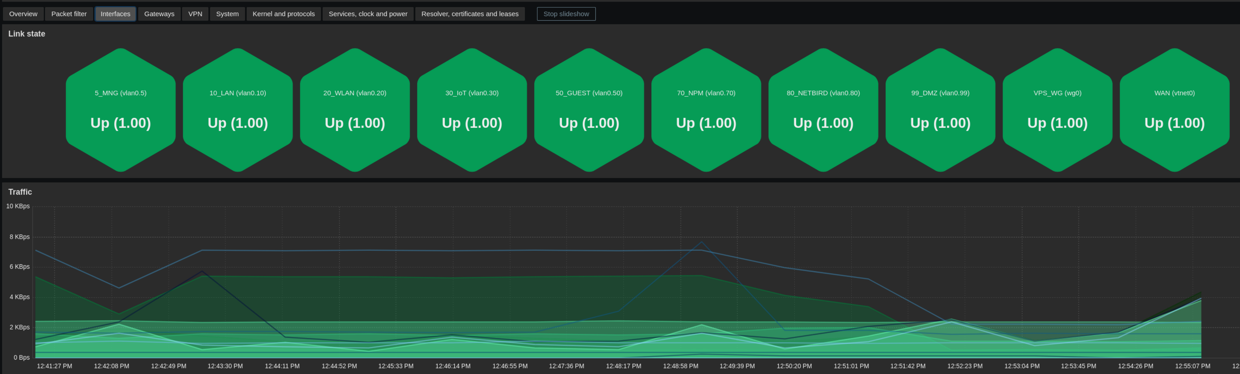Screen dimensions: 1240x374
Task: Switch to Kernel and protocols tab
Action: pyautogui.click(x=283, y=14)
